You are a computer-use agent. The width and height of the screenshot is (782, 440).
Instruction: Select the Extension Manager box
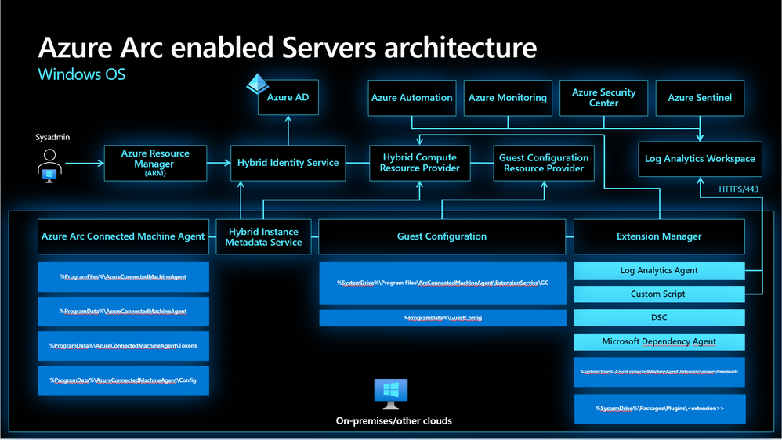tap(659, 236)
